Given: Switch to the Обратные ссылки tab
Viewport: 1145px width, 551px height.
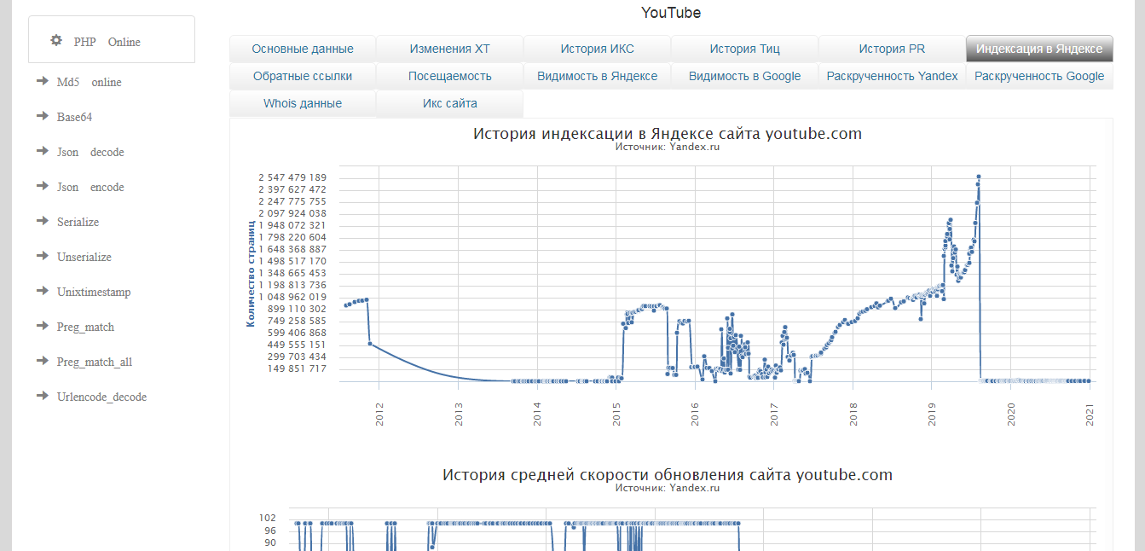Looking at the screenshot, I should pos(303,76).
